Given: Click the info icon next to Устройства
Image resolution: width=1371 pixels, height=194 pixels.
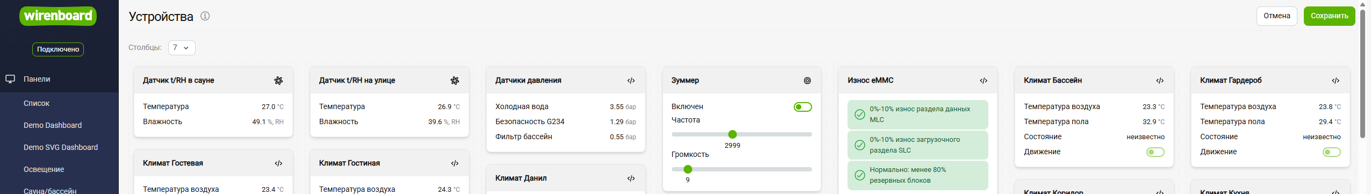Looking at the screenshot, I should tap(205, 16).
